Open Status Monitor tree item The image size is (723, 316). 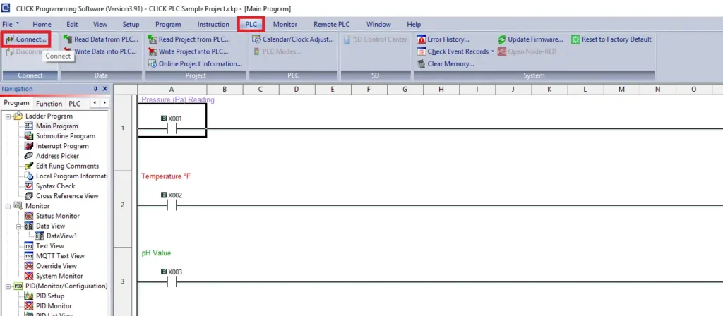click(58, 216)
